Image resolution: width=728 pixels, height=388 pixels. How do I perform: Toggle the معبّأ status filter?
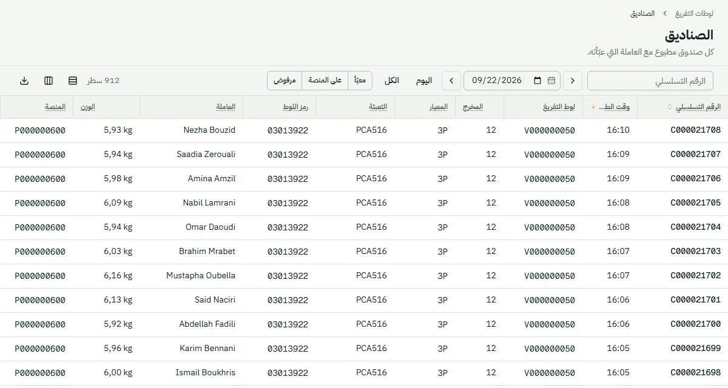[360, 81]
